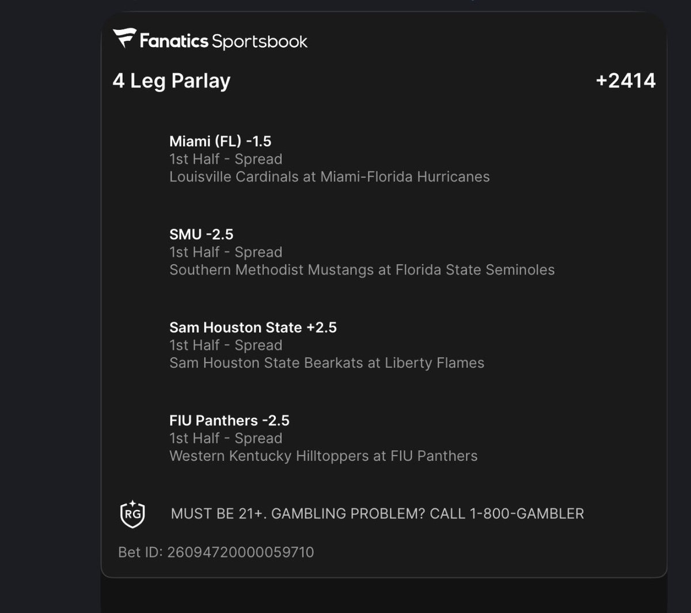Click the first leg's 1st Half - Spread label
Screen dimensions: 691x613
(226, 159)
